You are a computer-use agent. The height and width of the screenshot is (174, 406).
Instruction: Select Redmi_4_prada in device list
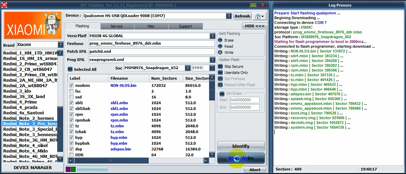30,107
